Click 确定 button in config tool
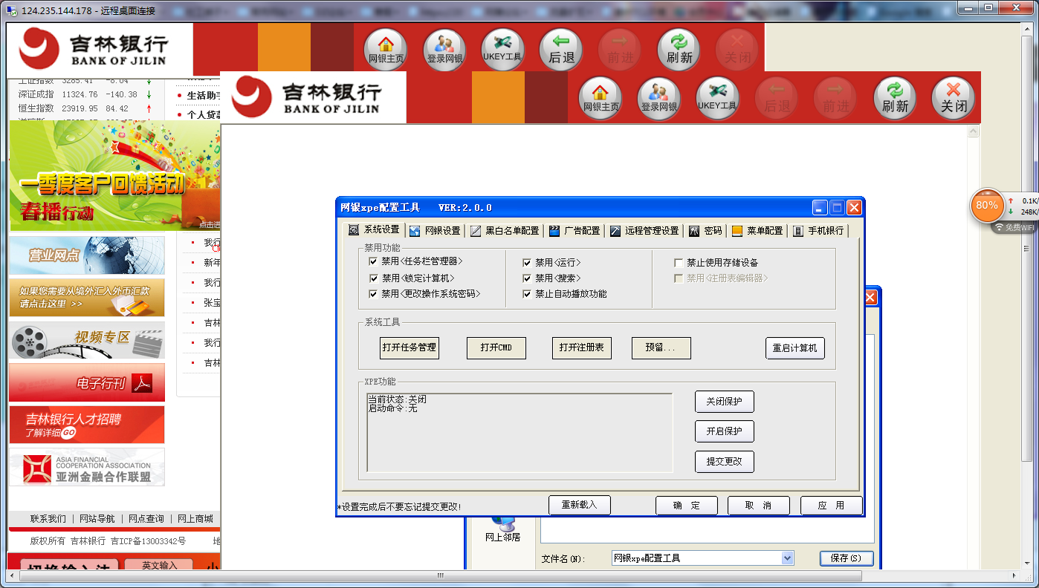Screen dimensions: 1039x588 (687, 506)
